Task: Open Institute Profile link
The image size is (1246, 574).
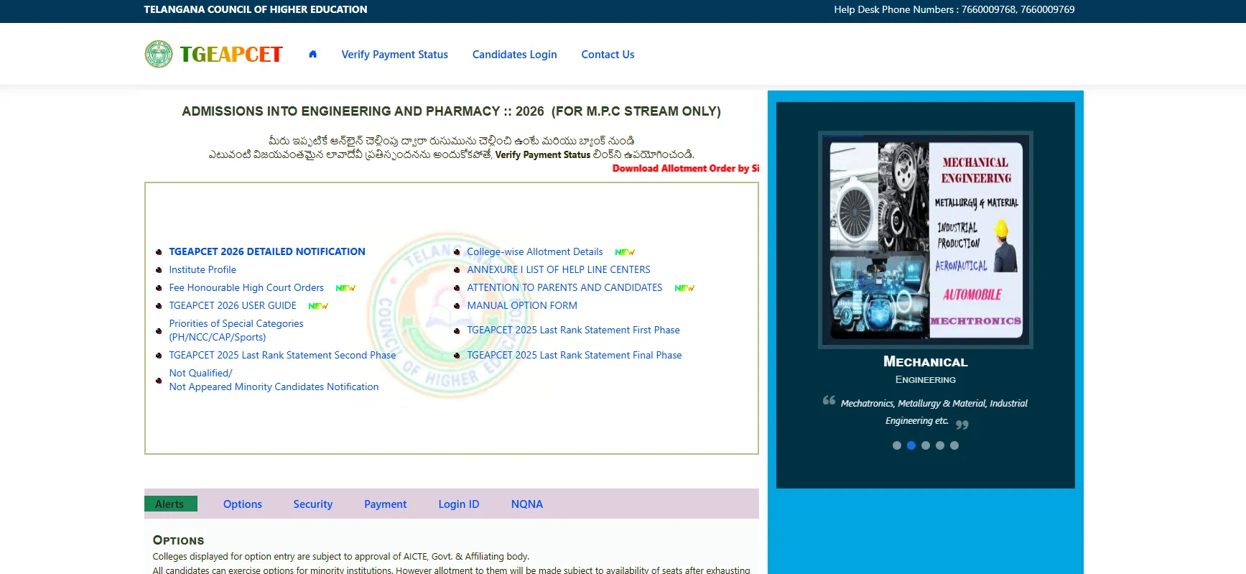Action: click(x=203, y=269)
